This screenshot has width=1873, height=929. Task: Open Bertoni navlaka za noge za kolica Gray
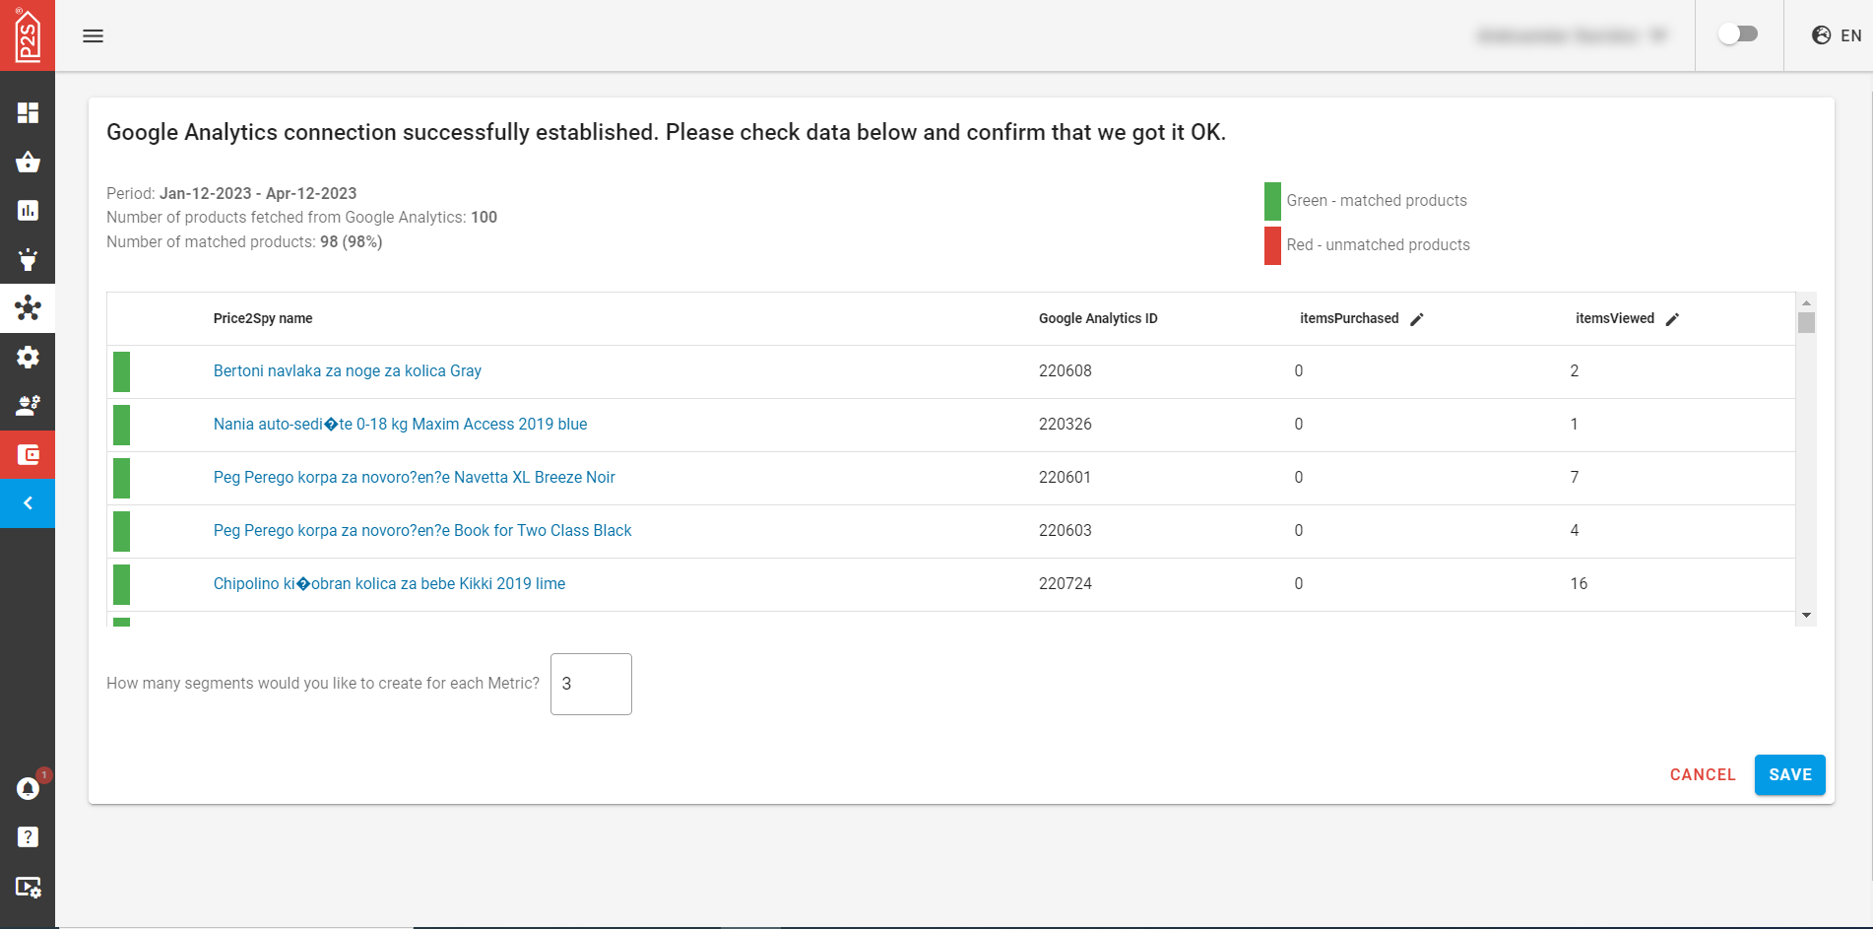[348, 371]
